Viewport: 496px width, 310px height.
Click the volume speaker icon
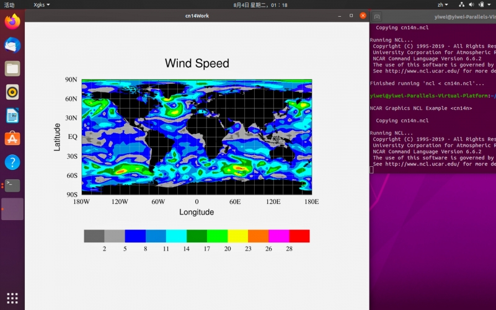[471, 4]
